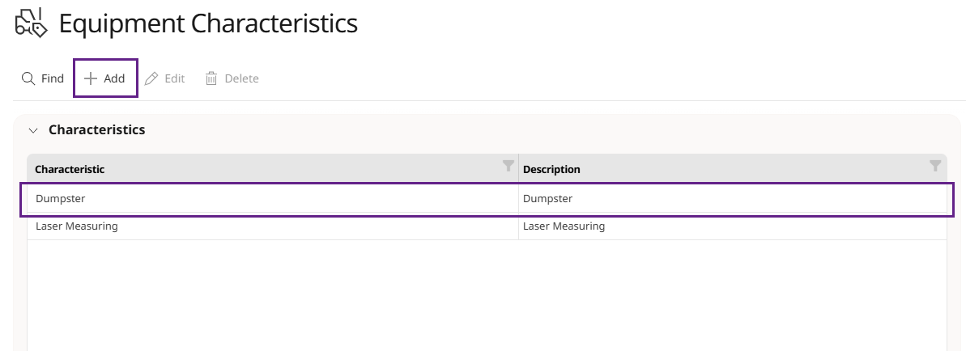
Task: Click the Equipment Characteristics forklift page icon
Action: point(31,23)
